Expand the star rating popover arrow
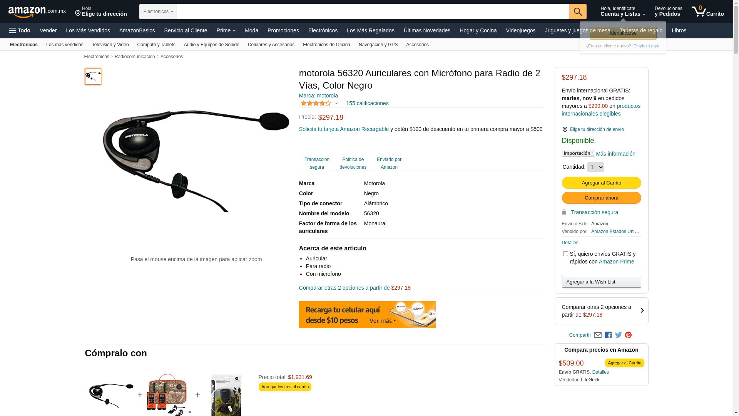 click(336, 103)
